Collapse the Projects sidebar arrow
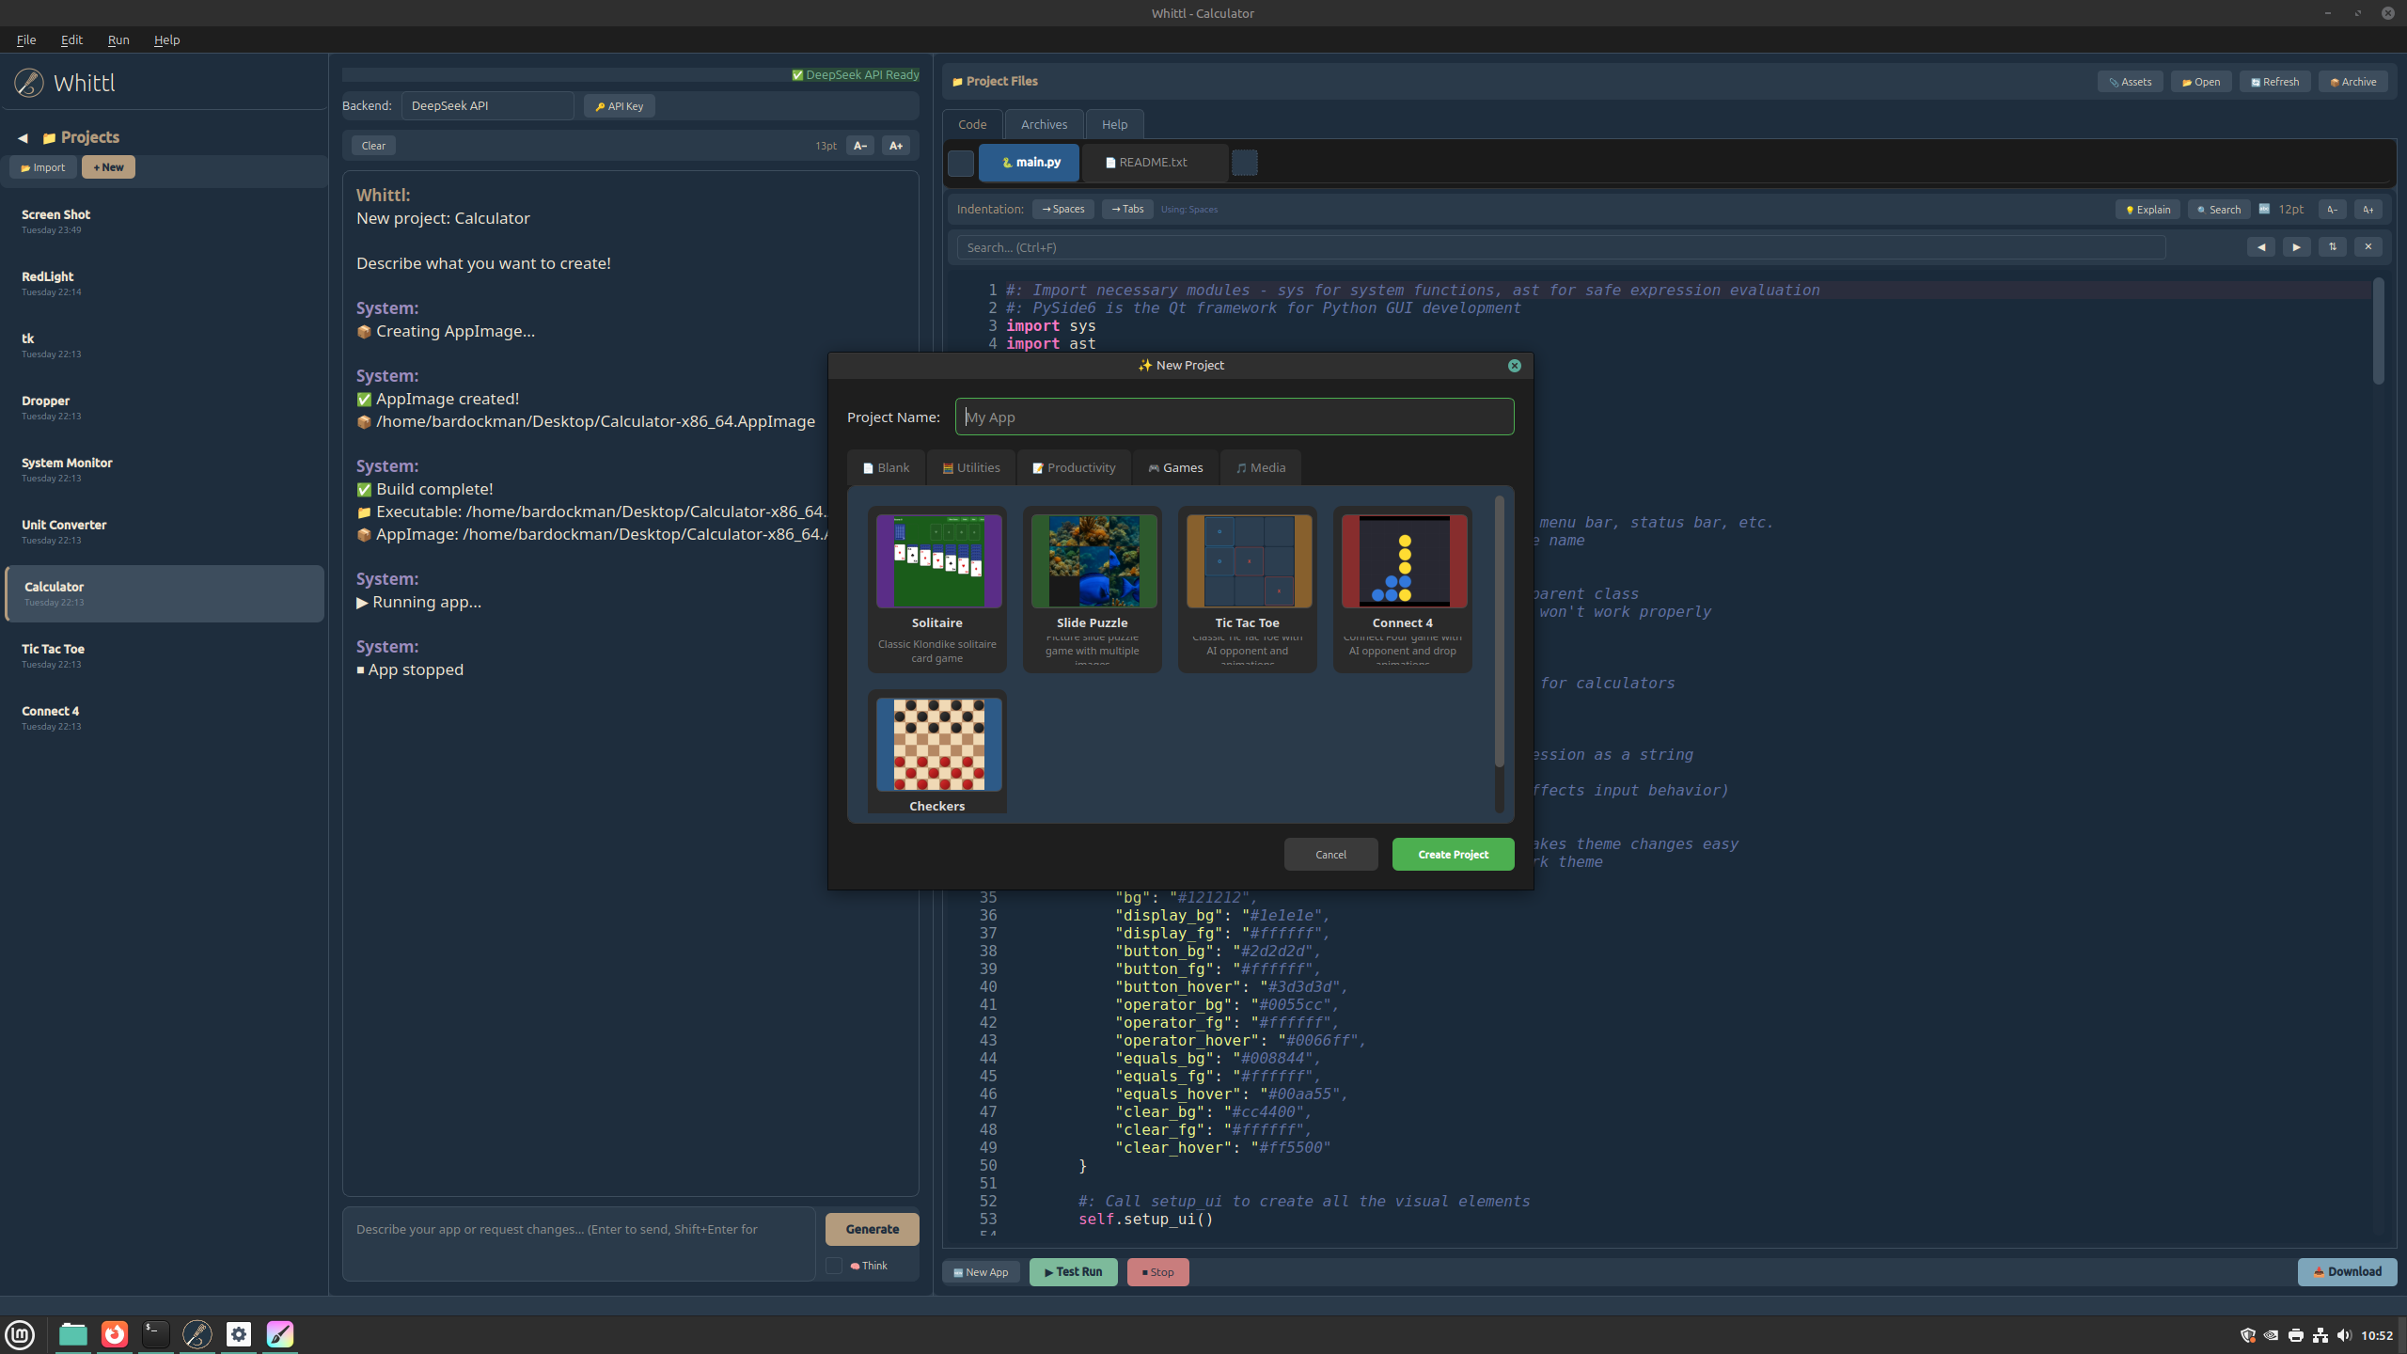This screenshot has height=1354, width=2407. 23,138
